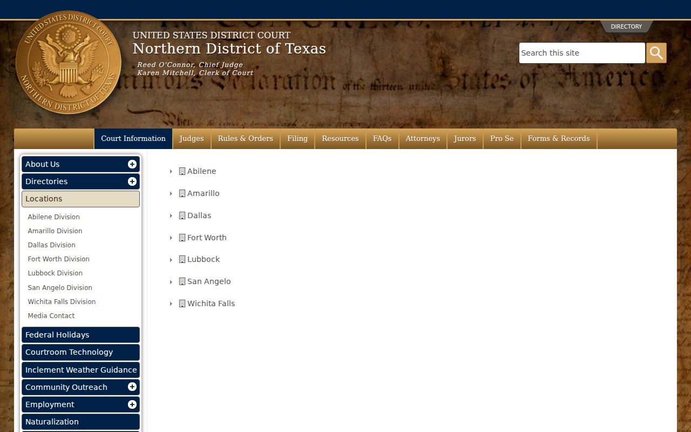Open Courtroom Technology in sidebar
This screenshot has height=432, width=691.
pos(80,352)
